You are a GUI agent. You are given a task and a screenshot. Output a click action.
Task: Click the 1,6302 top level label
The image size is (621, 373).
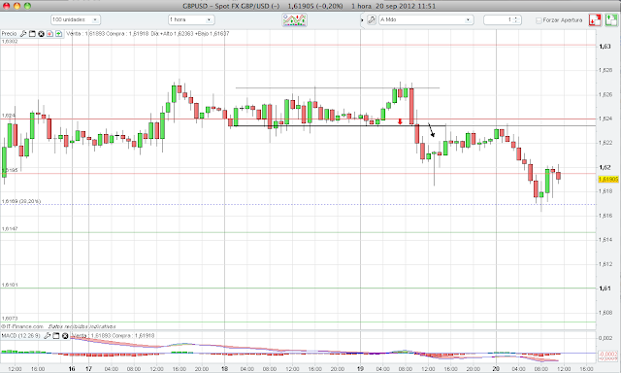pyautogui.click(x=10, y=41)
